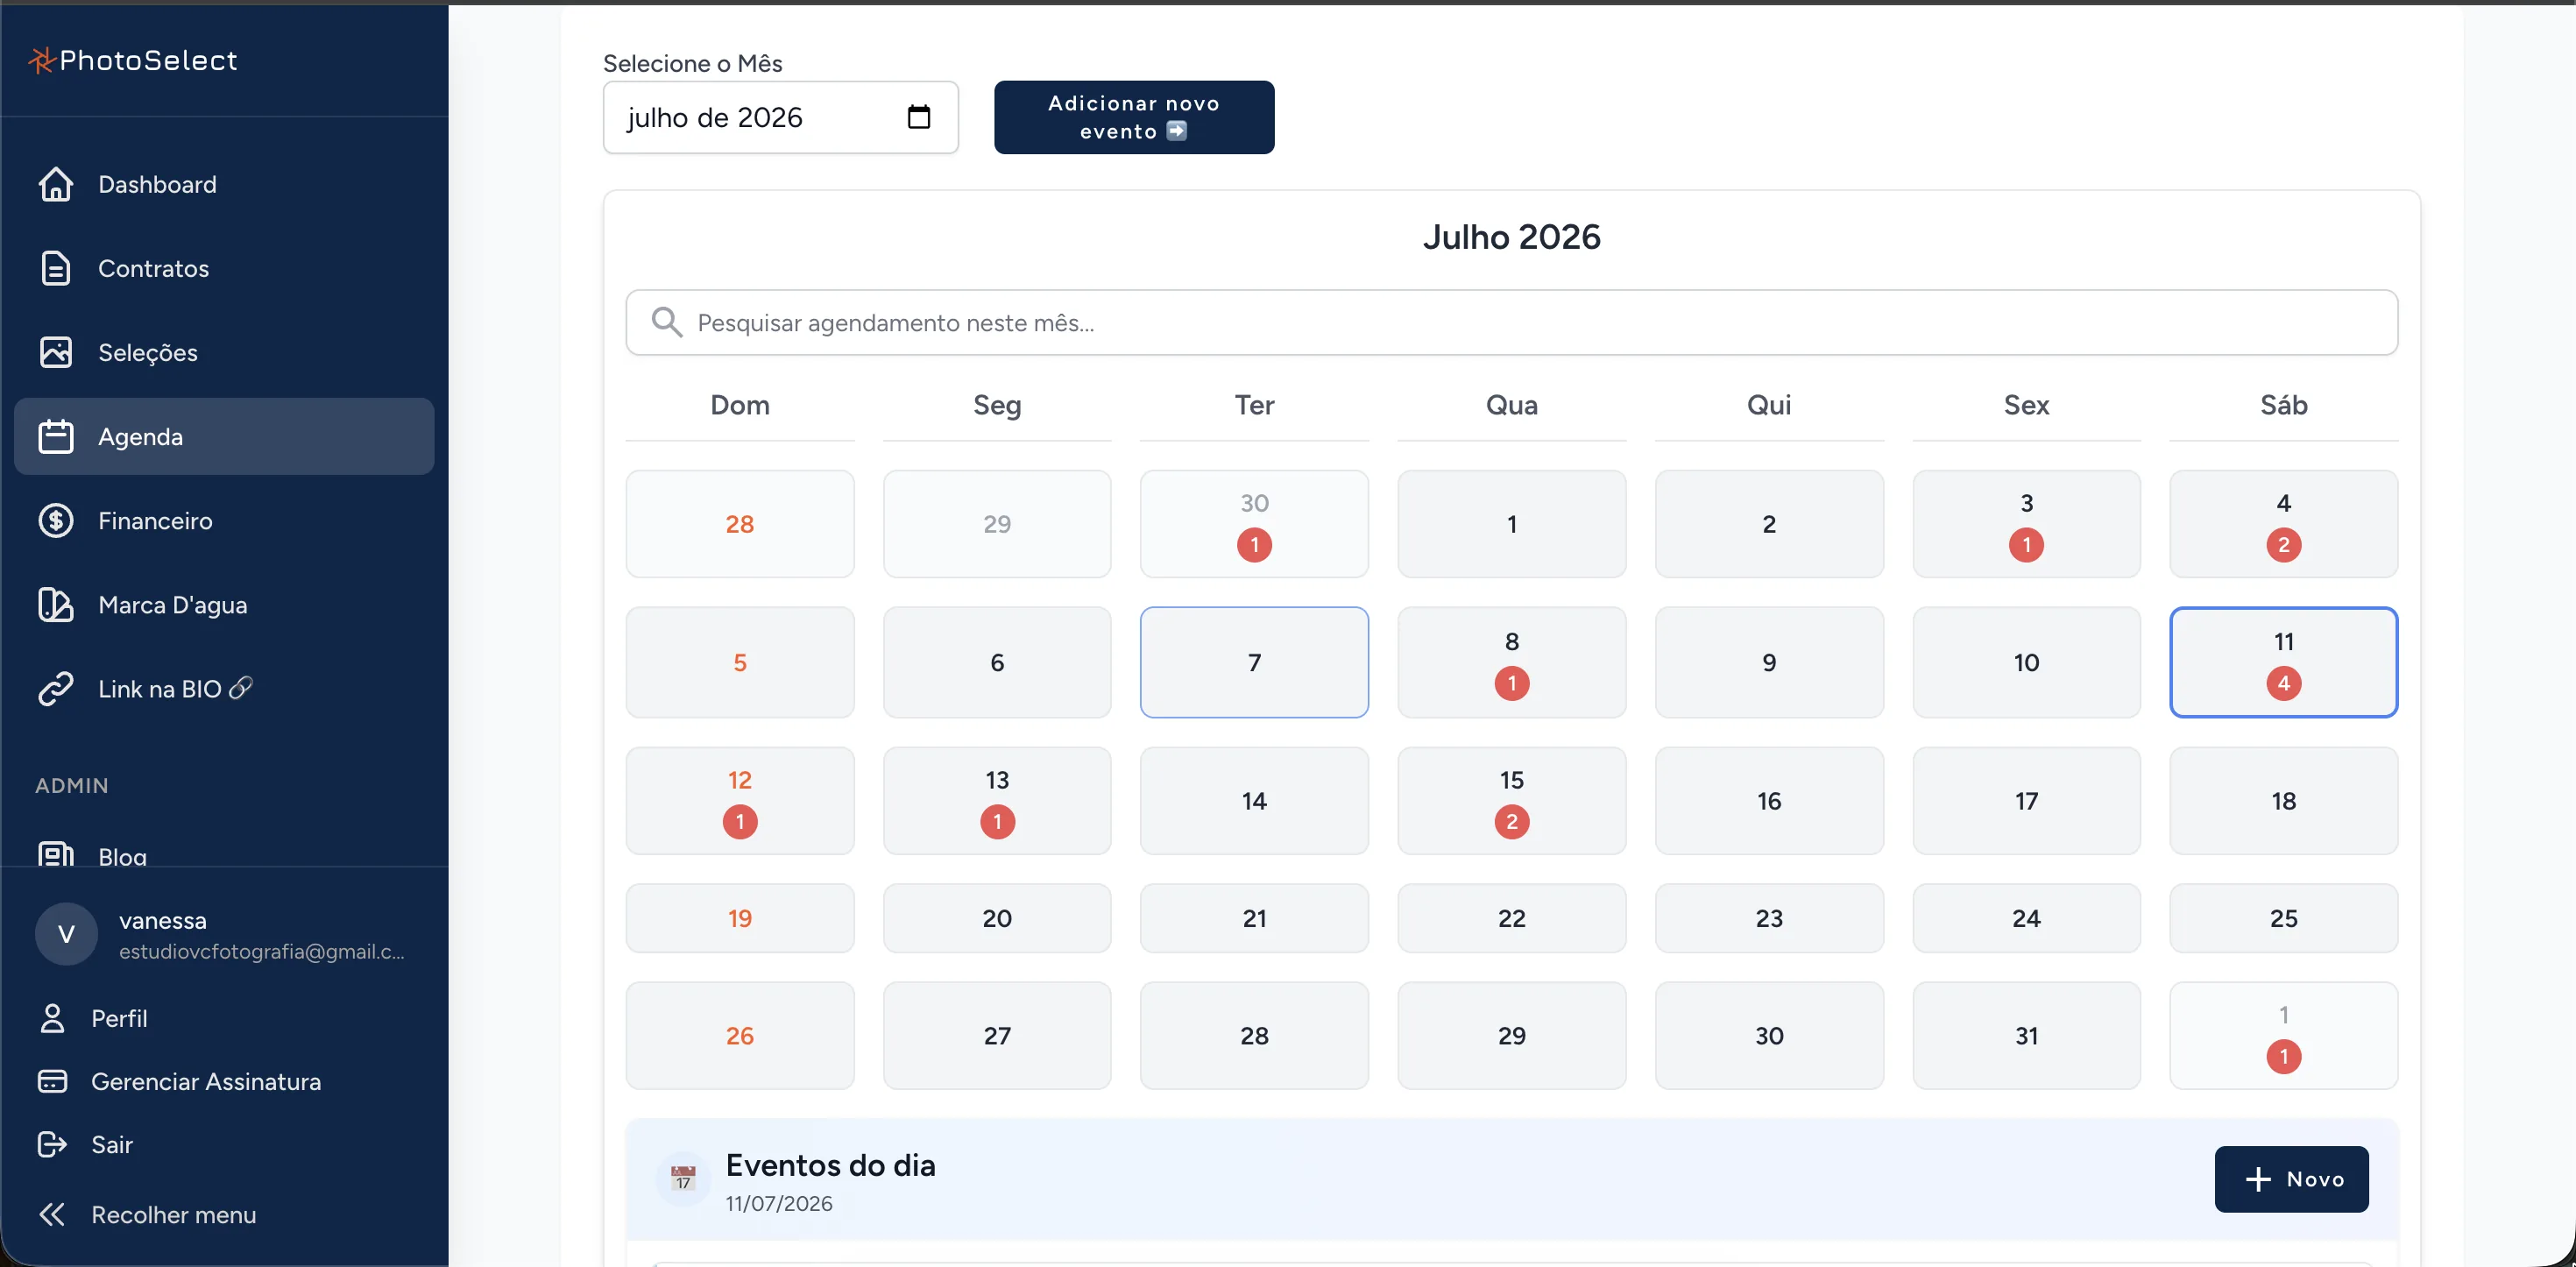Click the ADMIN section label

click(x=72, y=785)
